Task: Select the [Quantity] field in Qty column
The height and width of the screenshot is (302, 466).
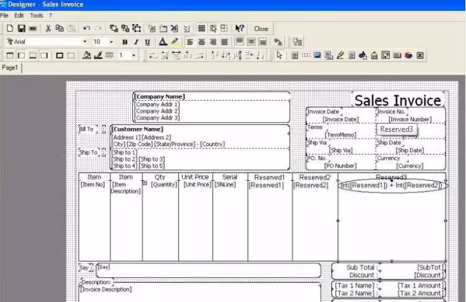Action: 164,185
